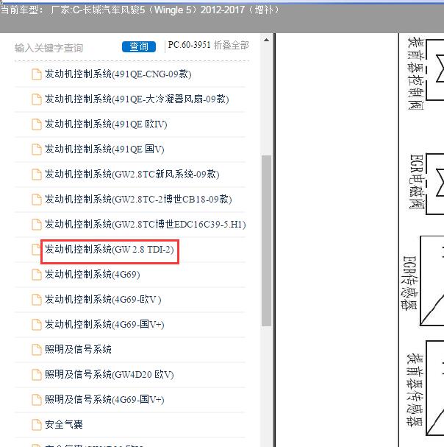Click document icon beside 发动机控制系统(4G69-国V+)

(x=37, y=325)
